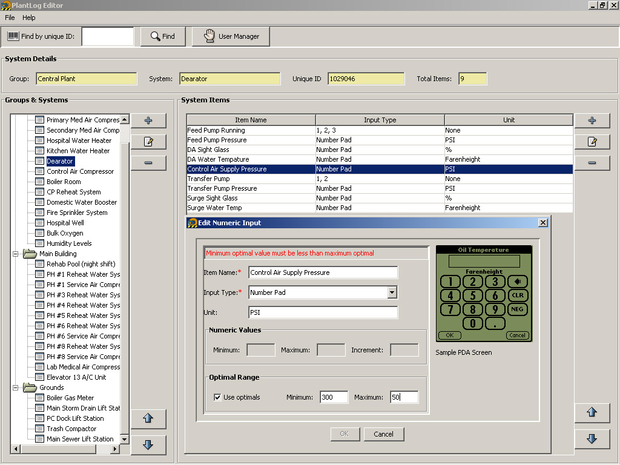The image size is (620, 465).
Task: Click the edit pencil button beside Groups & Systems
Action: click(148, 142)
